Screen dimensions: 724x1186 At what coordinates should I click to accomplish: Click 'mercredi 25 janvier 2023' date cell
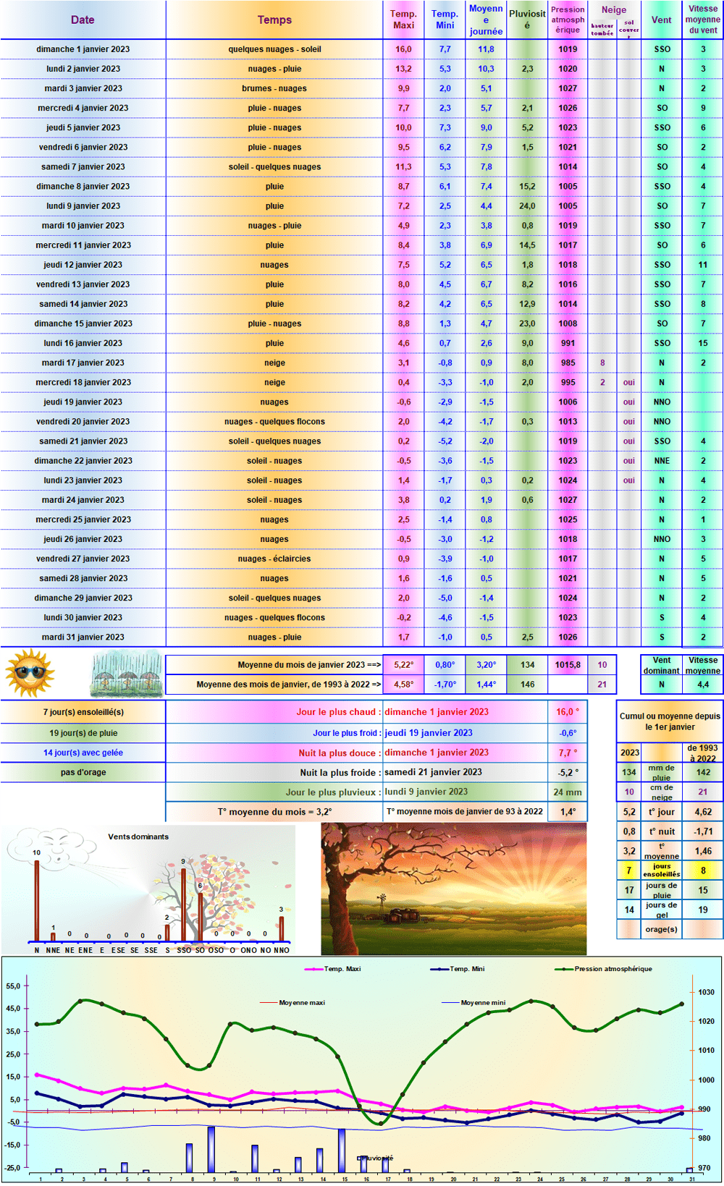click(x=83, y=520)
